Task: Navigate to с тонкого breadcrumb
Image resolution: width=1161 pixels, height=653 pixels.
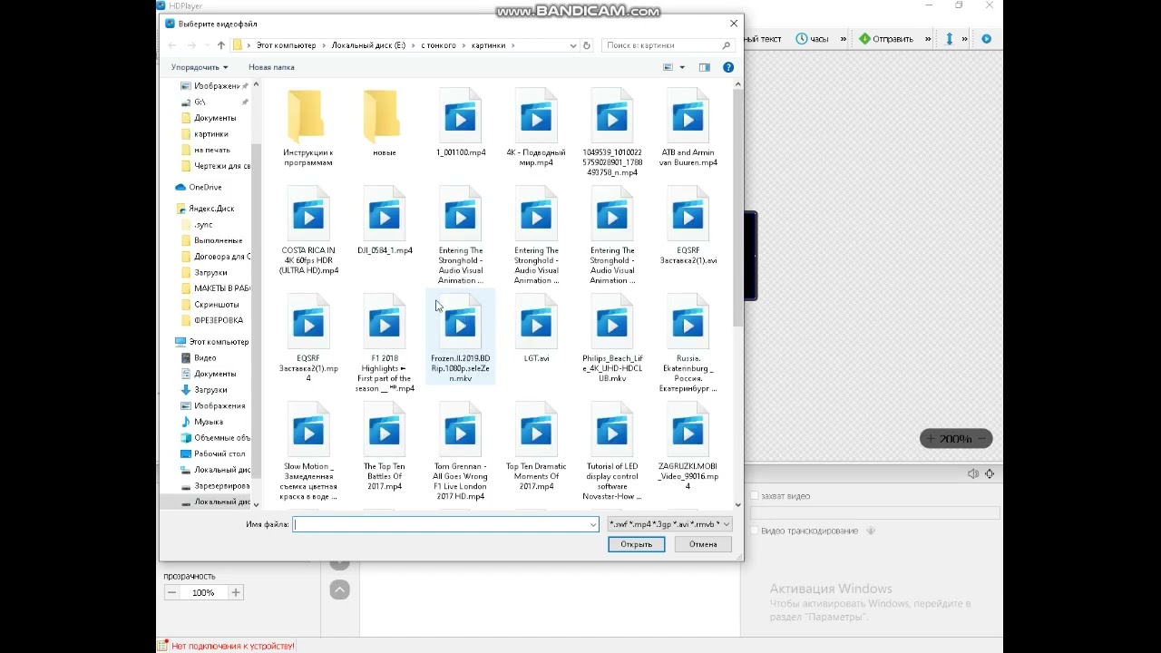Action: pyautogui.click(x=438, y=45)
